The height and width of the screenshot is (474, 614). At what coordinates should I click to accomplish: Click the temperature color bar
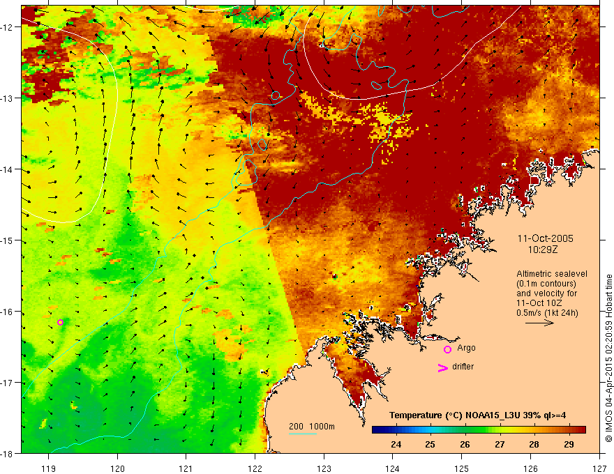pos(479,430)
